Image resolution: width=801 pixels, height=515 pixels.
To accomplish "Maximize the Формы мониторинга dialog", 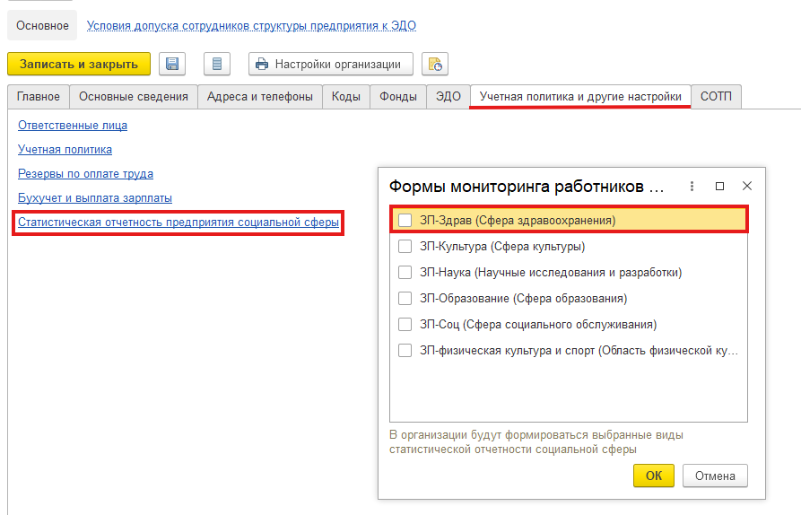I will tap(719, 186).
